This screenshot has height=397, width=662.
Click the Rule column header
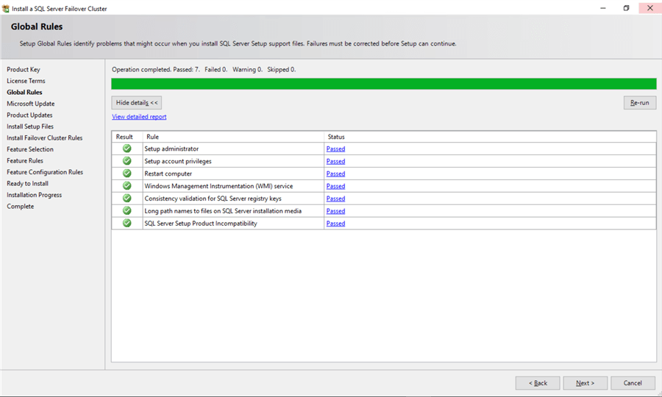click(233, 137)
